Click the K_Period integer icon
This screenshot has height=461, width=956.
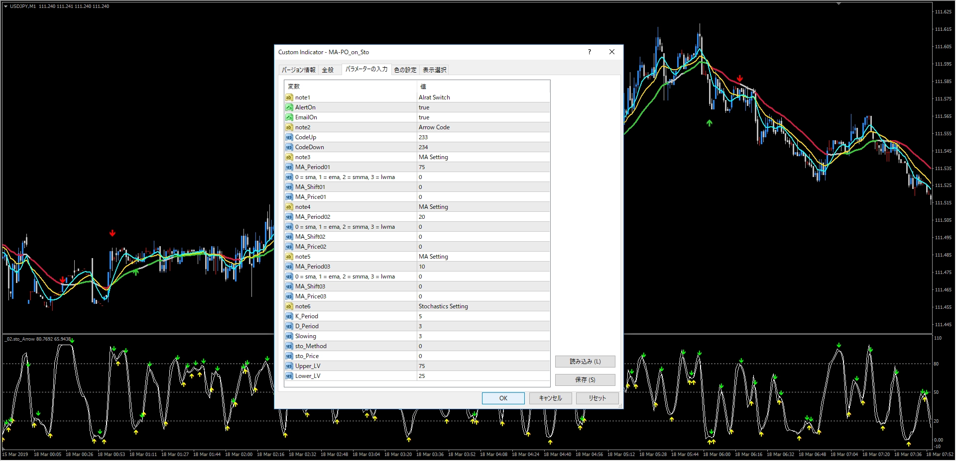[x=289, y=316]
